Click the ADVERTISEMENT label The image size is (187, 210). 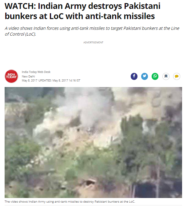tap(94, 42)
